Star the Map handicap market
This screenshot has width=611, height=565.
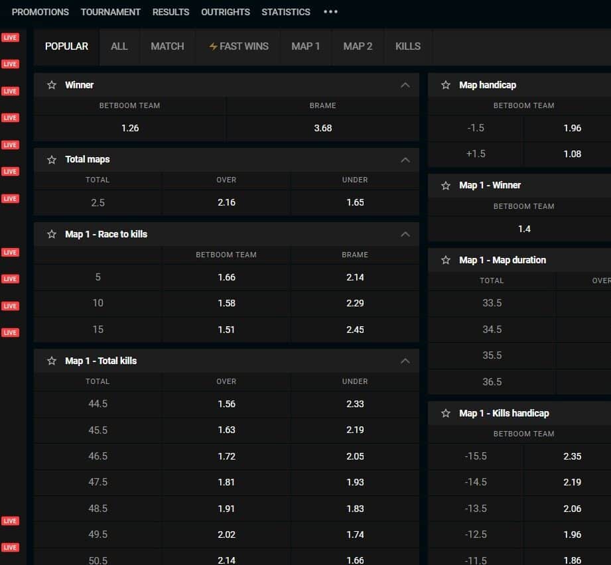[x=446, y=85]
